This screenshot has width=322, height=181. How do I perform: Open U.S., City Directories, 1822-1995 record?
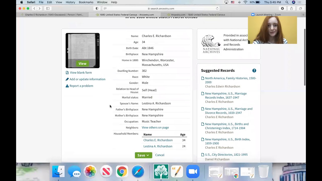point(226,155)
